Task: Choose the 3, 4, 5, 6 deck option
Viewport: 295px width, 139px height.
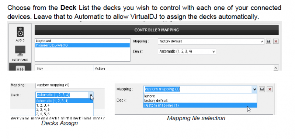Action: pyautogui.click(x=64, y=114)
